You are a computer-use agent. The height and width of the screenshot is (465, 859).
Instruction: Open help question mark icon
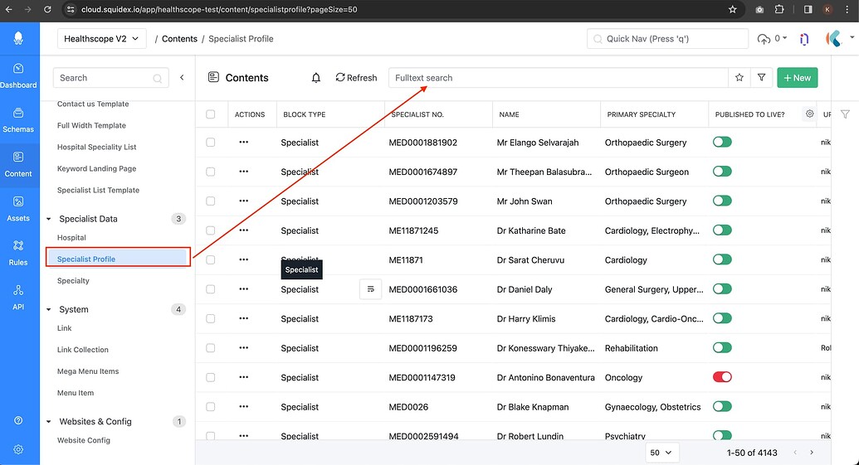[18, 420]
